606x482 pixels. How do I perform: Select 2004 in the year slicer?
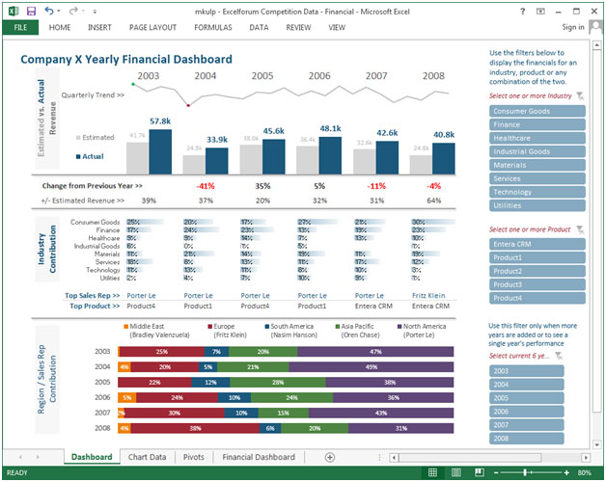(x=526, y=385)
